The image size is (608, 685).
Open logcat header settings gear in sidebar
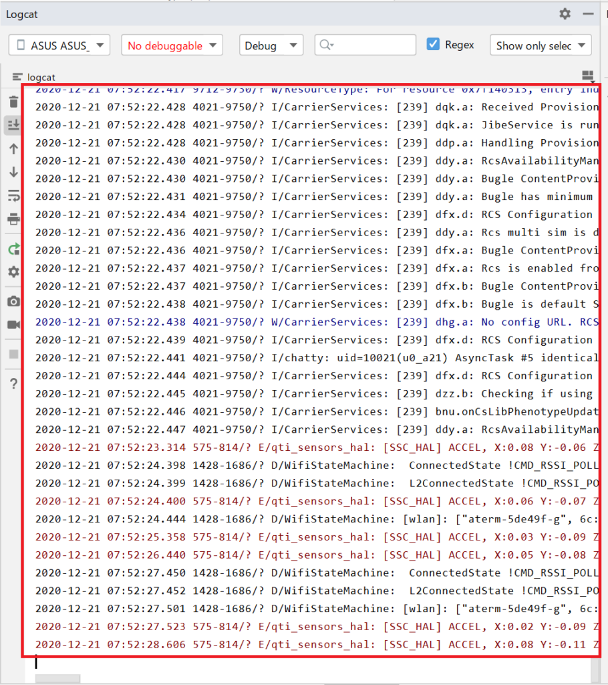coord(13,272)
